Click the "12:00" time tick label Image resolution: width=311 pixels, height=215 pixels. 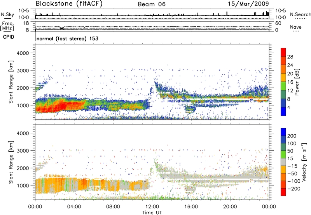152,207
